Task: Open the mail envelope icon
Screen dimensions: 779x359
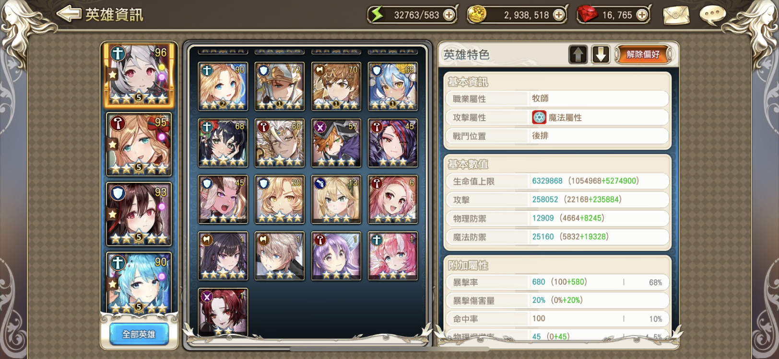Action: (x=676, y=15)
